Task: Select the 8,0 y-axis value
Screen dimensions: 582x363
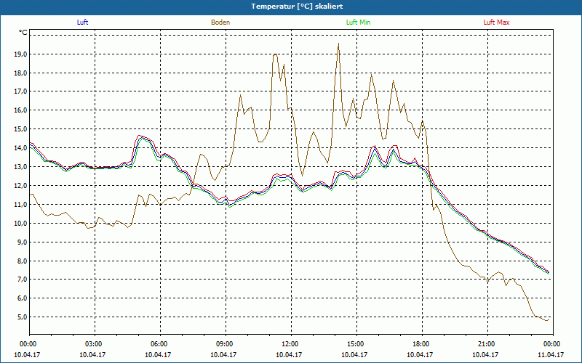Action: pos(22,261)
